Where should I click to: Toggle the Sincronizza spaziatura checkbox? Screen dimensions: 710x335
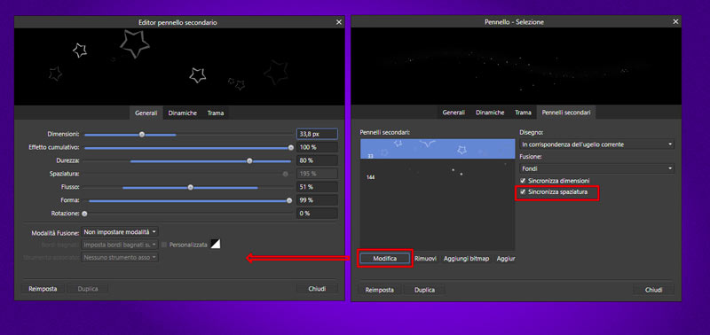pos(523,192)
